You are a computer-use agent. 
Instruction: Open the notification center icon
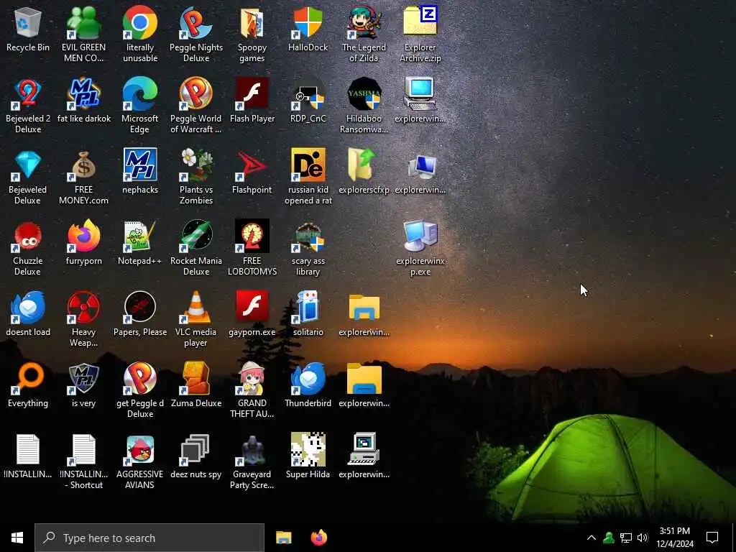click(712, 538)
